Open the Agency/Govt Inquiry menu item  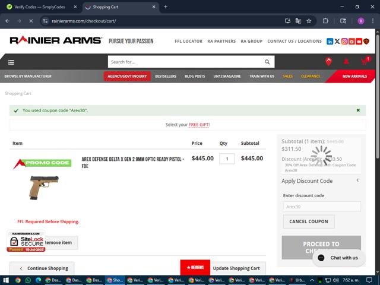point(127,76)
